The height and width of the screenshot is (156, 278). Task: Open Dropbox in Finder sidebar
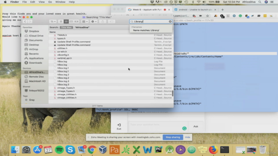pyautogui.click(x=34, y=31)
